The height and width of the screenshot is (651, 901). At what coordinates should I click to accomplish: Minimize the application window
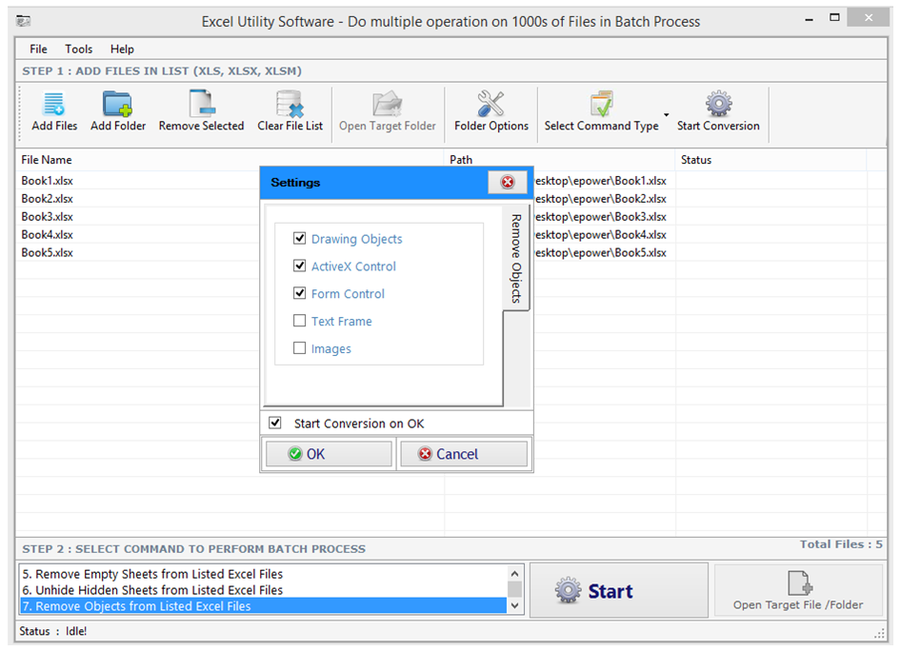pos(809,20)
